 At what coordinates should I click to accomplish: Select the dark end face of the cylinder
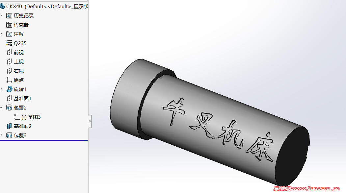(x=292, y=157)
